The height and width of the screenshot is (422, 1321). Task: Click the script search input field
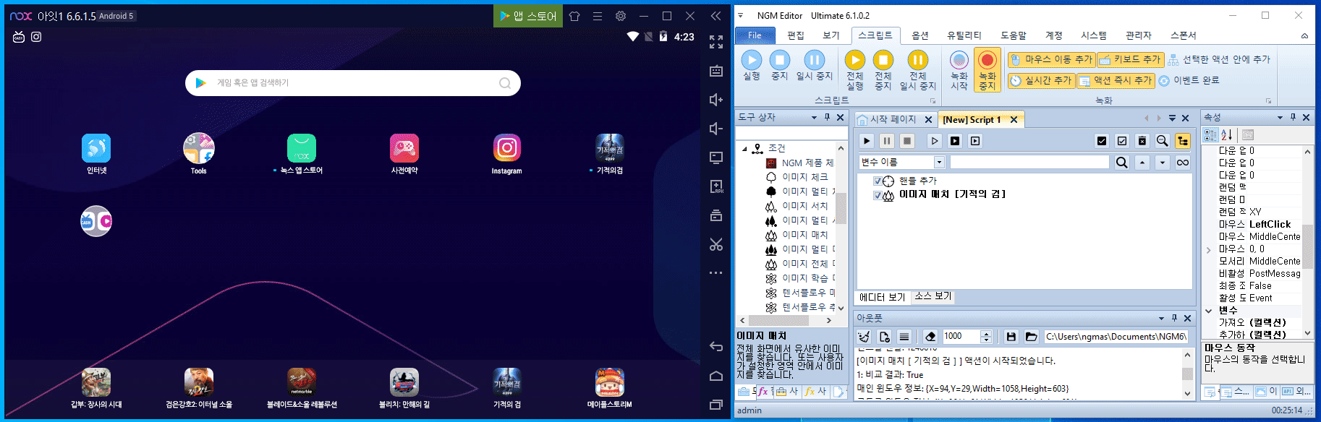pyautogui.click(x=1029, y=163)
